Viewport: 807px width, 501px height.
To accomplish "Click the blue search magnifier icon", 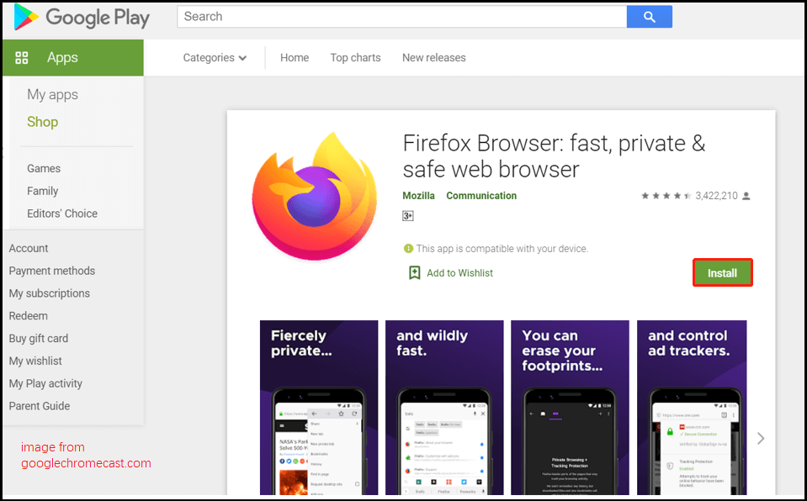I will tap(649, 16).
